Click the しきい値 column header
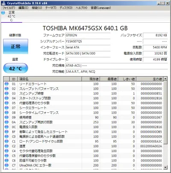The height and width of the screenshot is (173, 171). point(127,79)
